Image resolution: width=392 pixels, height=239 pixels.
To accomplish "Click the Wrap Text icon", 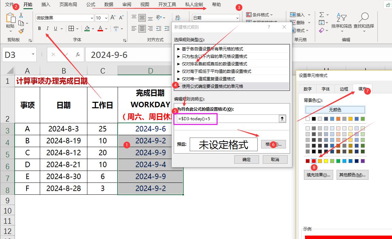I will [178, 17].
